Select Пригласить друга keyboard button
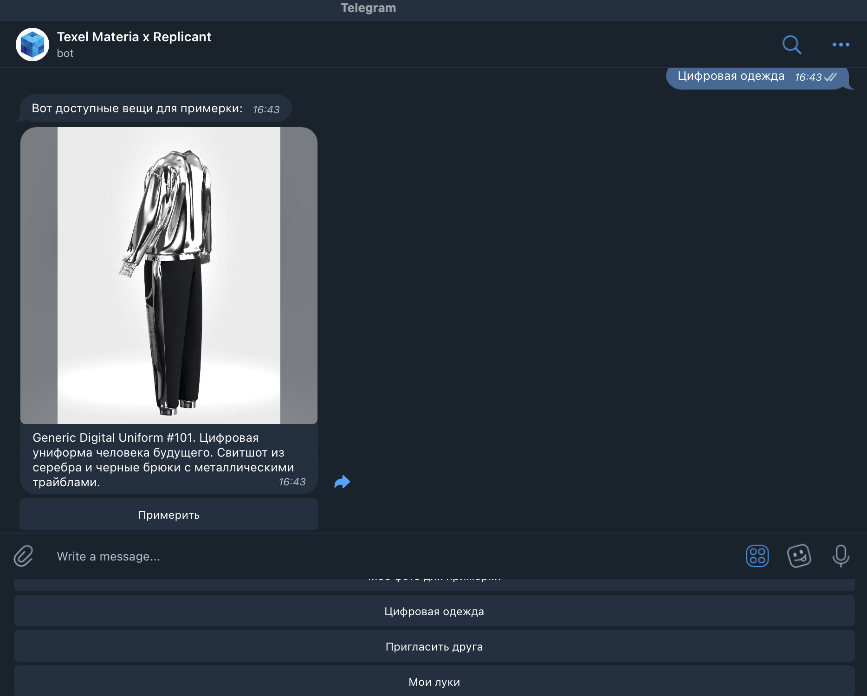The height and width of the screenshot is (696, 867). 434,646
